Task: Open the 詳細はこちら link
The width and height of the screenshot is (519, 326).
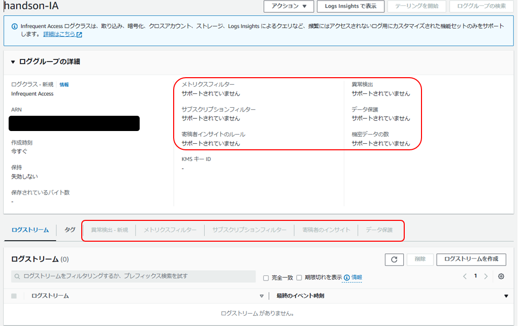Action: [x=62, y=34]
